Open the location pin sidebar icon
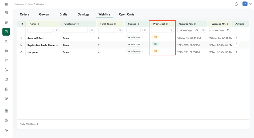This screenshot has height=138, width=254. coord(6,99)
